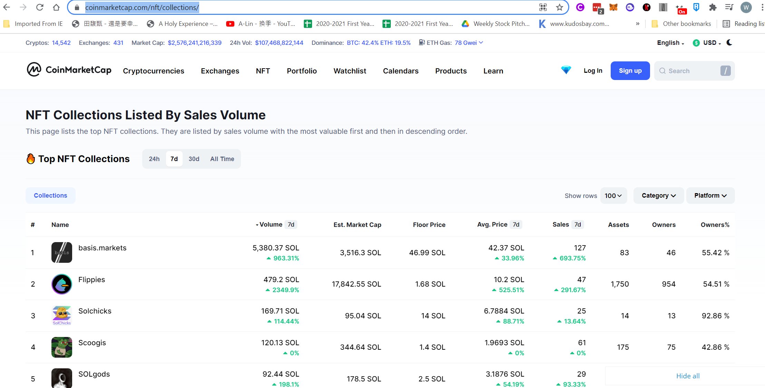765x388 pixels.
Task: Open the Platform filter dropdown
Action: [710, 196]
